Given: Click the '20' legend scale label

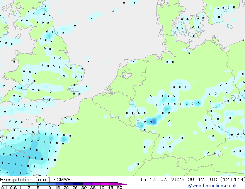Looking at the screenshot, I should click(x=66, y=187).
